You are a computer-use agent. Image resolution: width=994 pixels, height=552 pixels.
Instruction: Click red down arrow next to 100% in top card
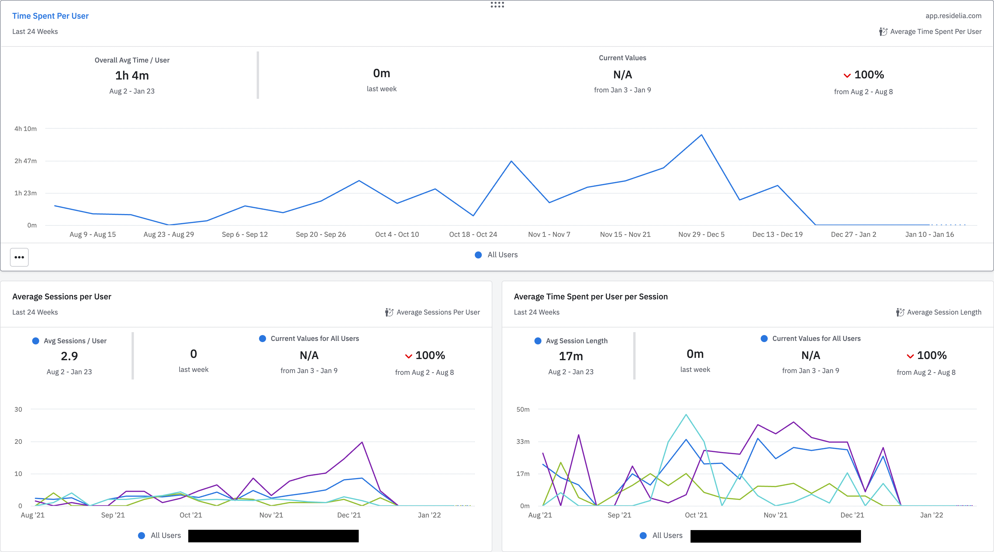point(847,75)
